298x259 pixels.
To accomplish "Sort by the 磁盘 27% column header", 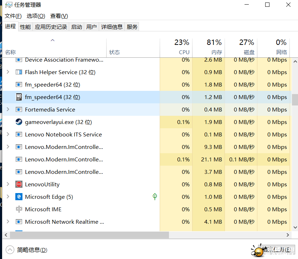I will pyautogui.click(x=241, y=48).
